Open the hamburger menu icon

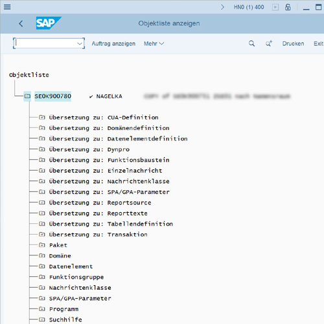(7, 7)
